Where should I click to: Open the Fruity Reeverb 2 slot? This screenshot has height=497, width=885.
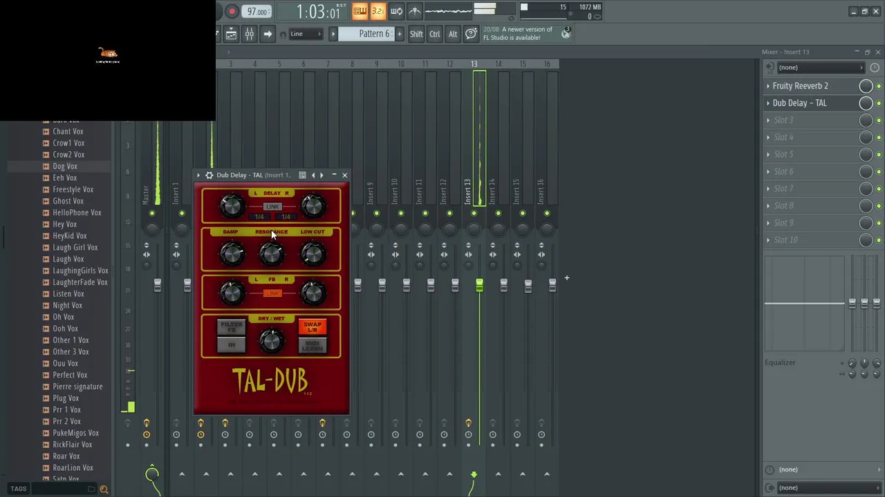(800, 86)
